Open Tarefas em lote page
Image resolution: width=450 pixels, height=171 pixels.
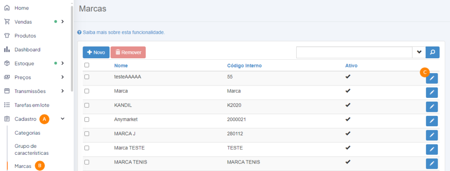click(x=32, y=105)
